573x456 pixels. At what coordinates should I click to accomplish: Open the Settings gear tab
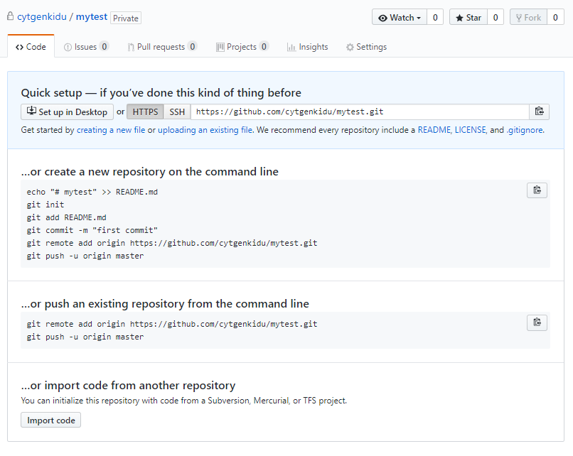[x=366, y=47]
